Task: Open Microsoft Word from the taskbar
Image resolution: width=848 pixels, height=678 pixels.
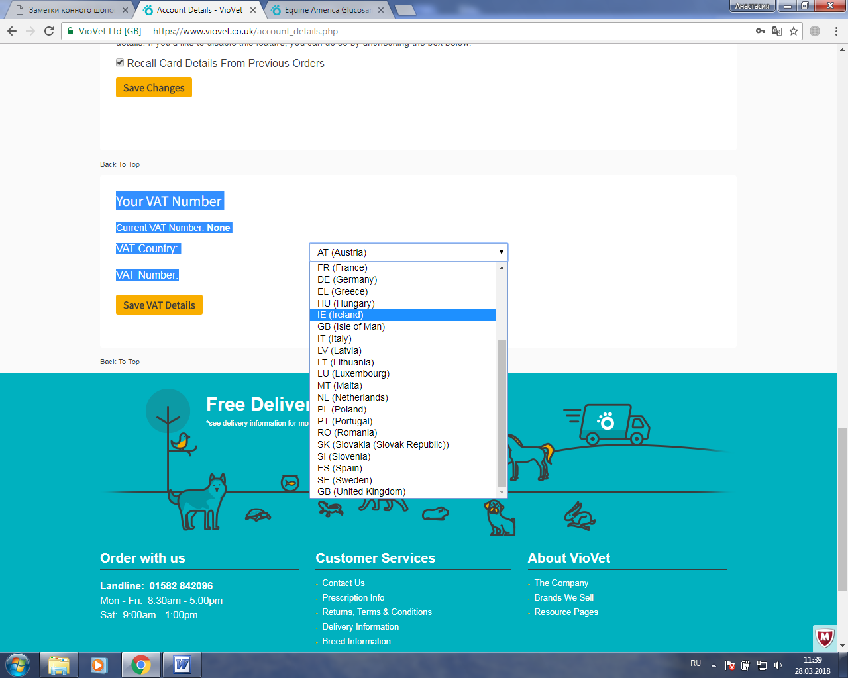Action: click(x=182, y=665)
